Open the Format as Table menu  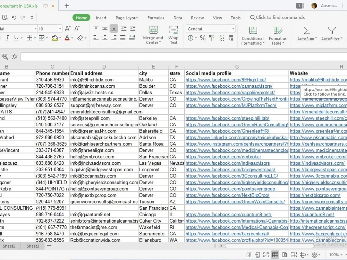point(278,36)
